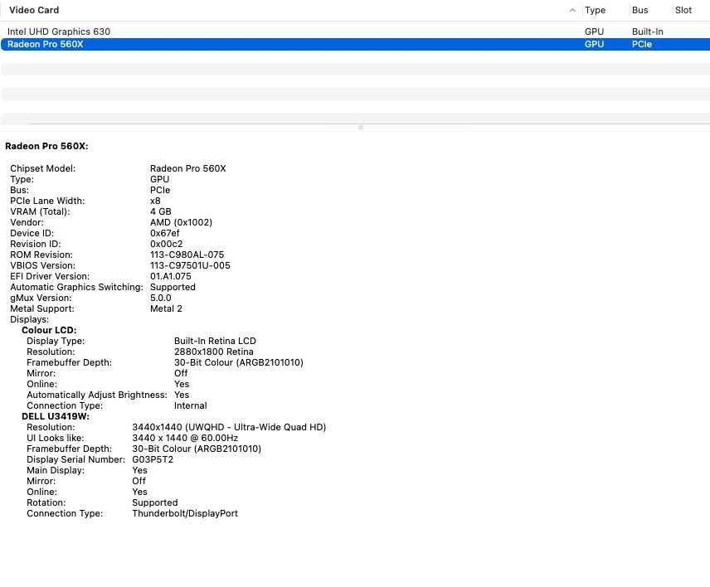Click the Colour LCD connection value 'Internal'

pos(191,405)
